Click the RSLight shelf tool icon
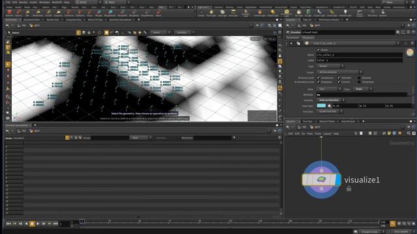Image resolution: width=417 pixels, height=234 pixels. tap(98, 13)
